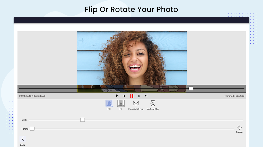Click the Trimmed : 00:01:00 label

click(234, 96)
